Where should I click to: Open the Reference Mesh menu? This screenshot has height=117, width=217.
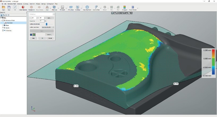pyautogui.click(x=12, y=4)
